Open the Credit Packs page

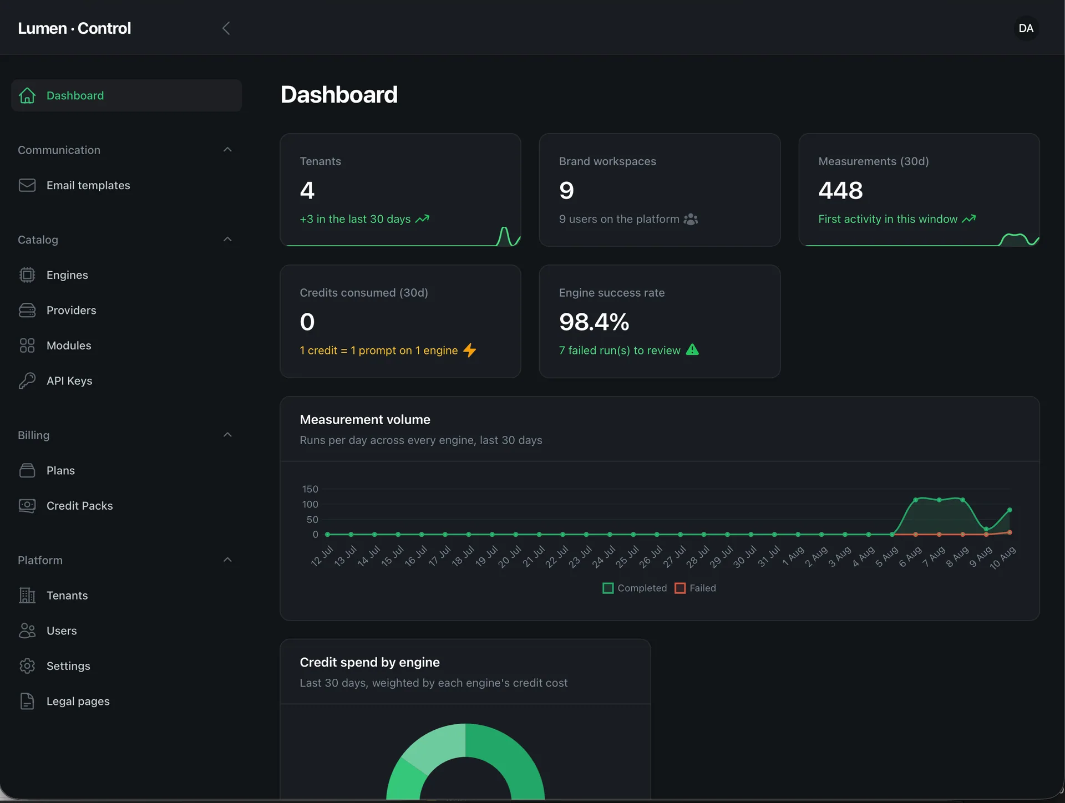(x=126, y=506)
